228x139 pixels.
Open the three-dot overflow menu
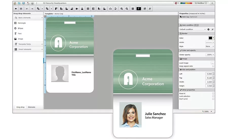[37, 3]
